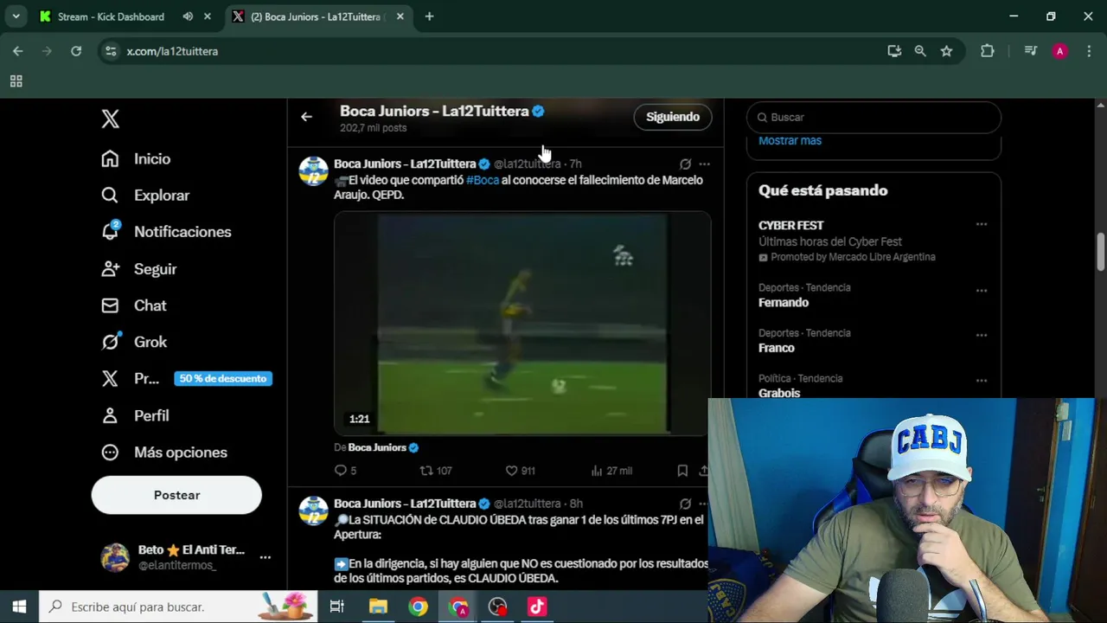Click avatar on the Claudio Úbeda post
Image resolution: width=1107 pixels, height=623 pixels.
[x=313, y=511]
